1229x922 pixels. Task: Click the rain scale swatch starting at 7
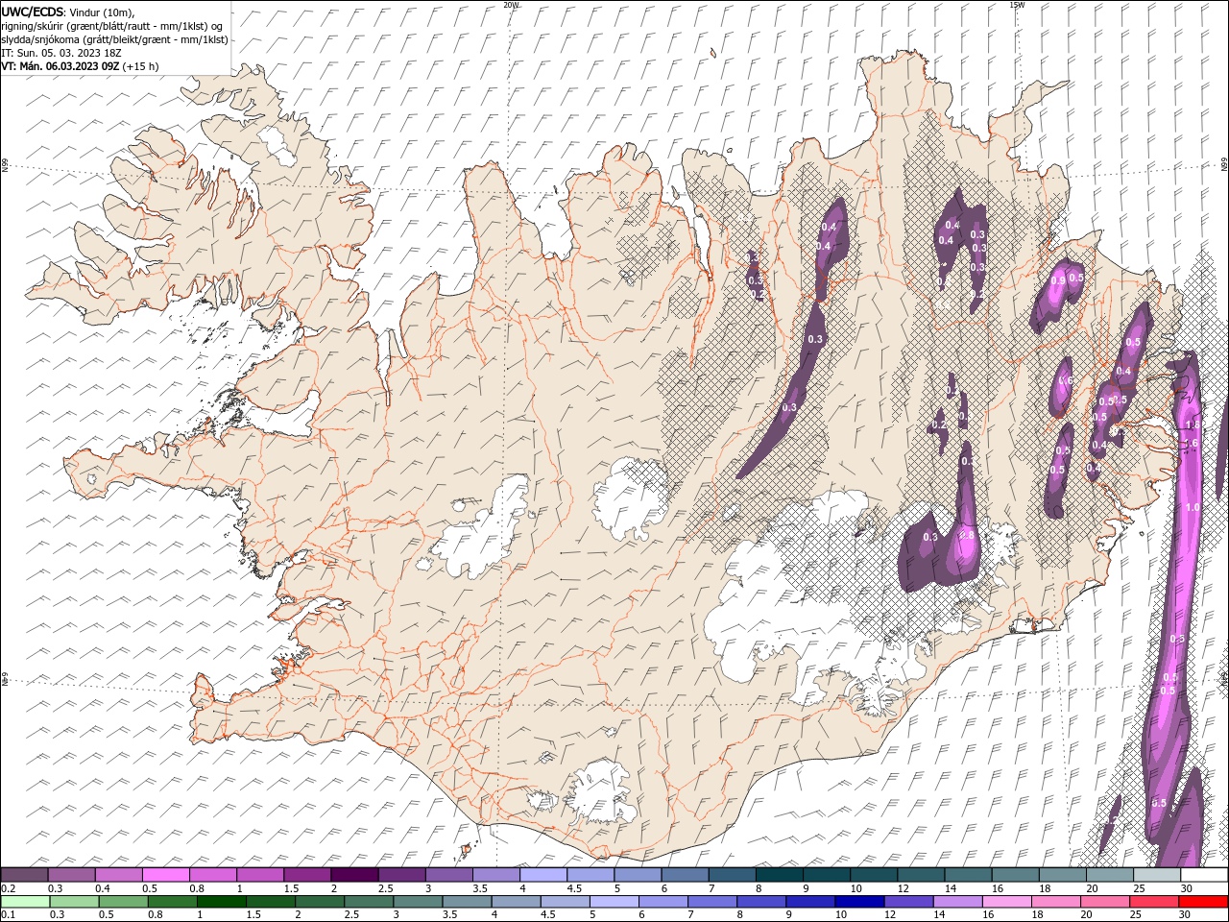point(712,902)
